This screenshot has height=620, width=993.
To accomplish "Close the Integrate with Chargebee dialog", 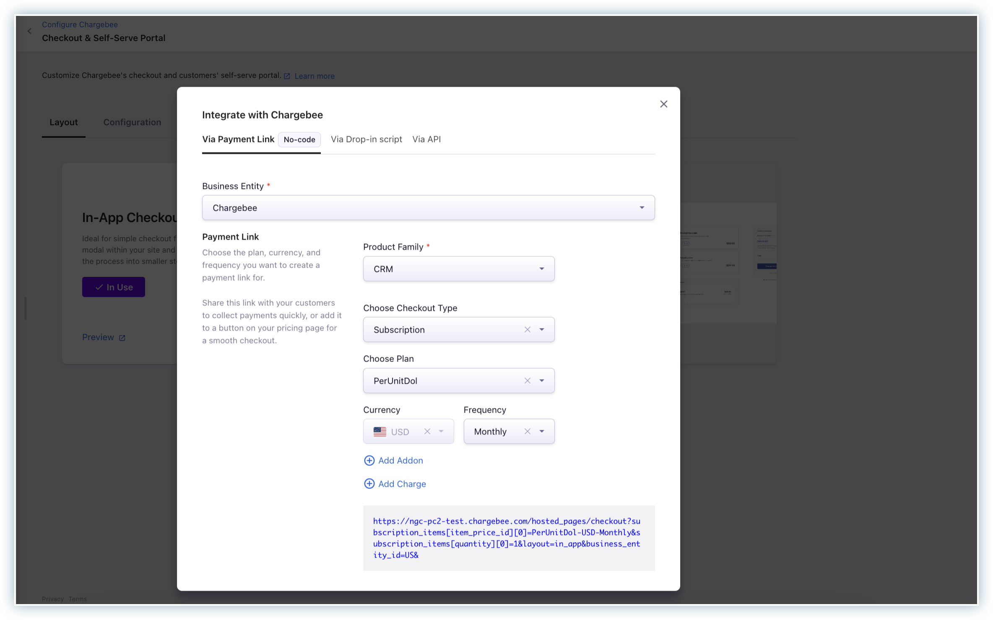I will (x=663, y=104).
